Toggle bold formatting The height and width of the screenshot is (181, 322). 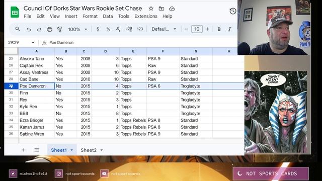point(219,29)
